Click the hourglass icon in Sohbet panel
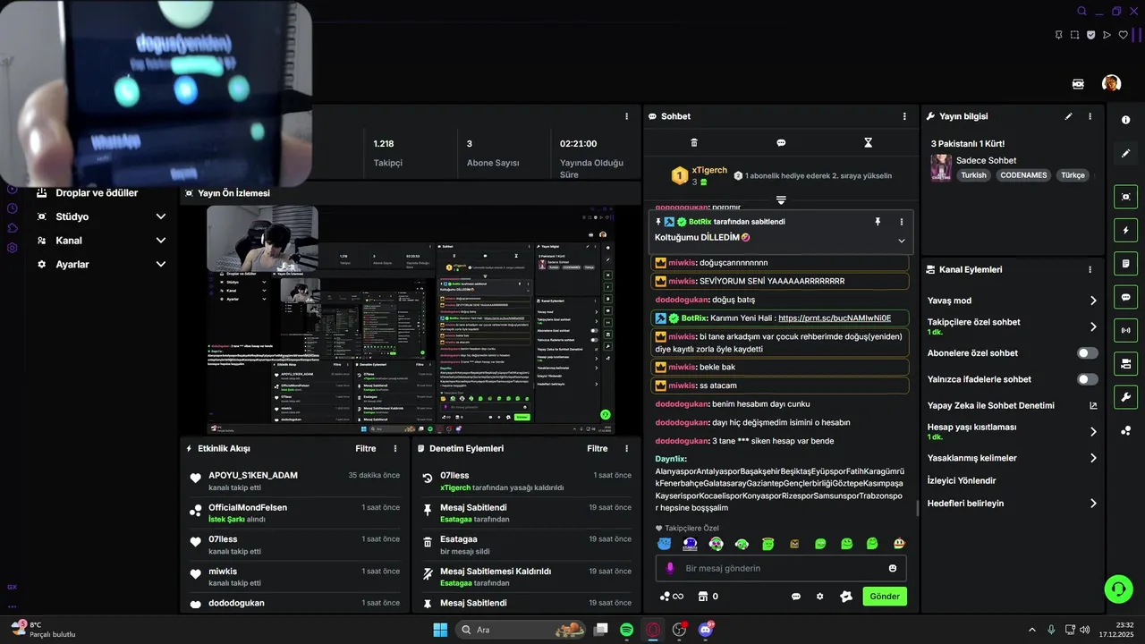Image resolution: width=1145 pixels, height=644 pixels. click(x=868, y=142)
